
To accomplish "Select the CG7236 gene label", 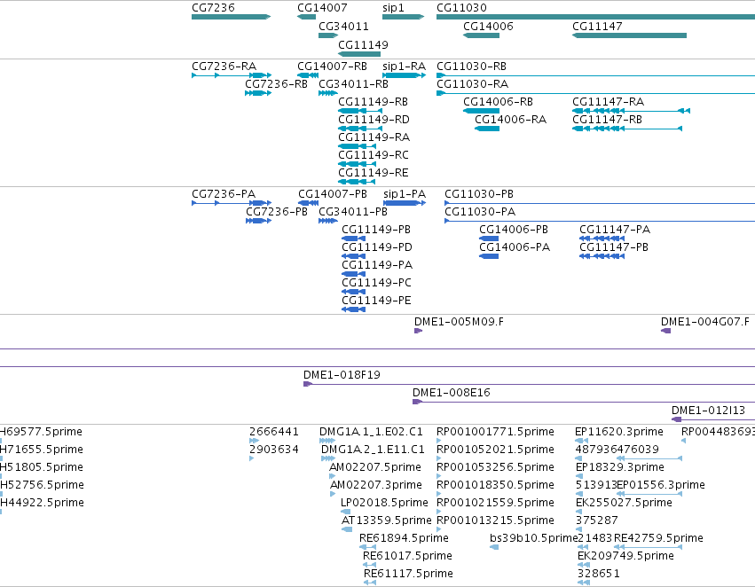I will tap(213, 8).
